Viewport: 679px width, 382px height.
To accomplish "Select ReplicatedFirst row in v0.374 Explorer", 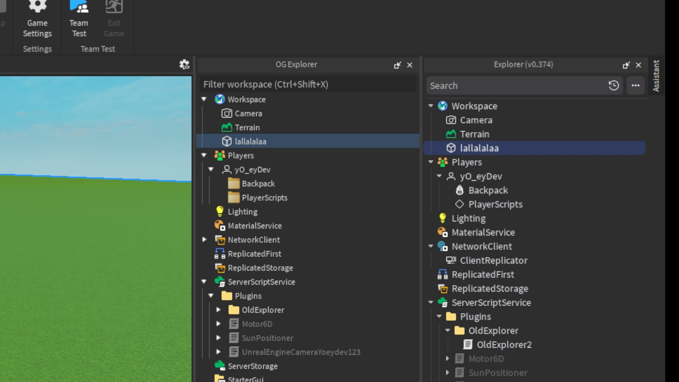I will click(534, 274).
